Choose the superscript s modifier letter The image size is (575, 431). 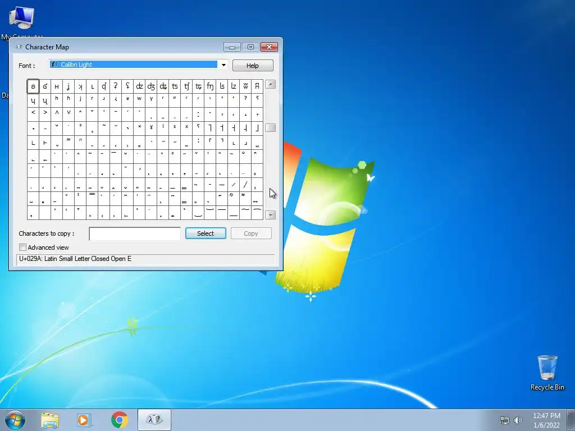[x=175, y=129]
